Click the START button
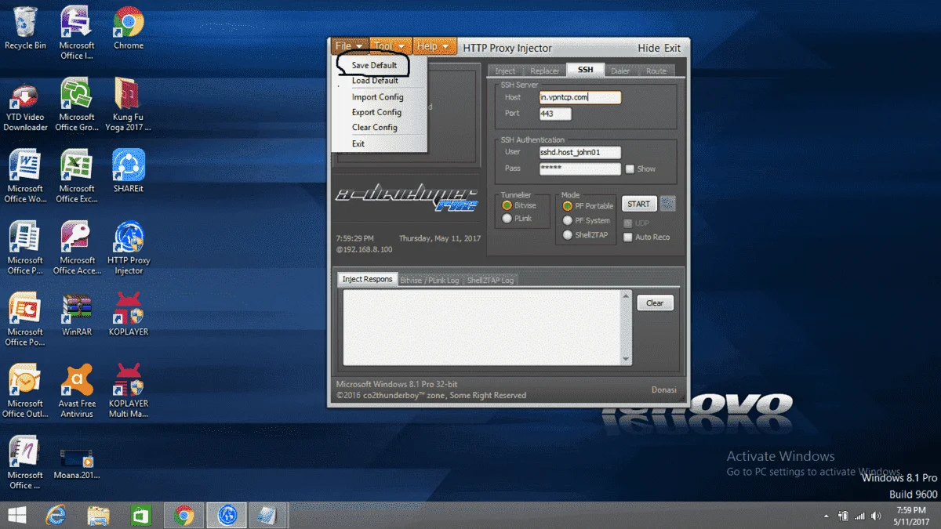 point(639,204)
